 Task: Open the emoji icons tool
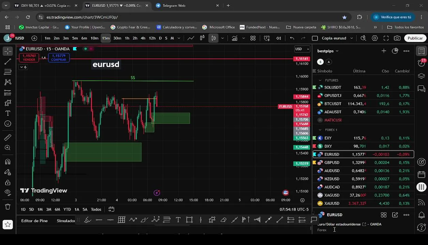tap(8, 124)
